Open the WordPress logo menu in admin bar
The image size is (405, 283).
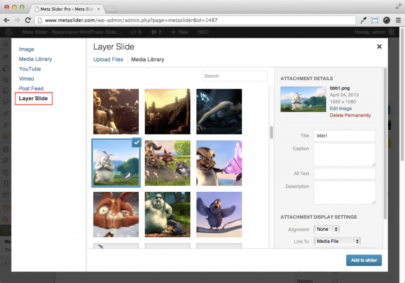point(9,32)
